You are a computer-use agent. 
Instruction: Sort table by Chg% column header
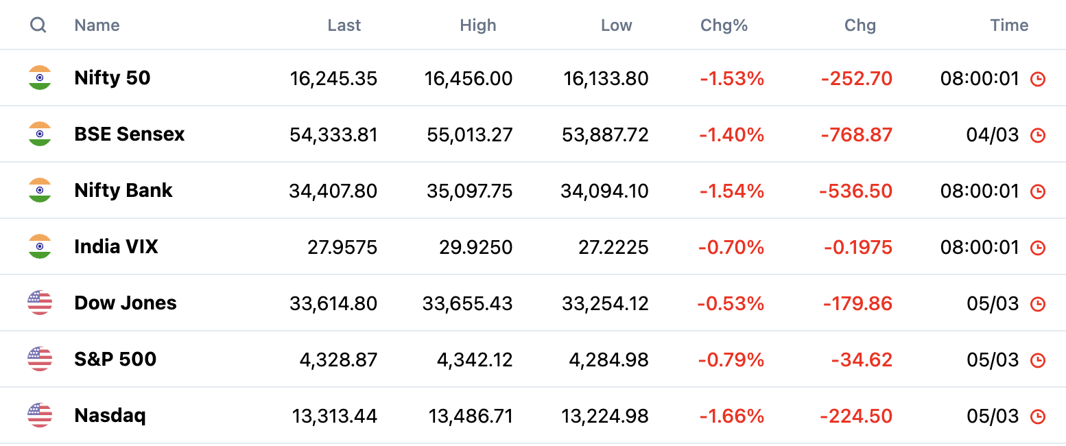pyautogui.click(x=724, y=25)
